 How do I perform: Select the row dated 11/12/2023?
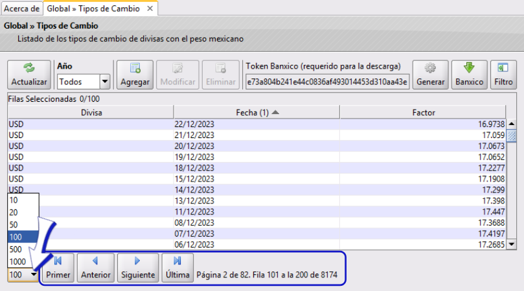256,212
